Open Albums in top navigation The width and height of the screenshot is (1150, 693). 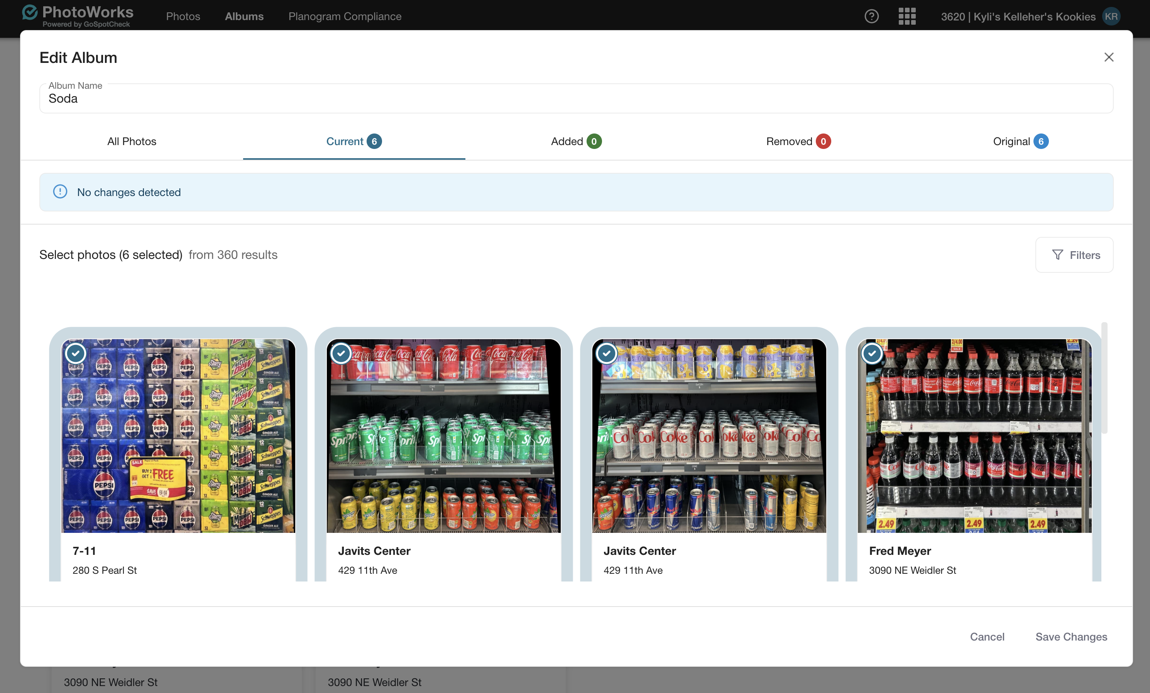pos(244,16)
